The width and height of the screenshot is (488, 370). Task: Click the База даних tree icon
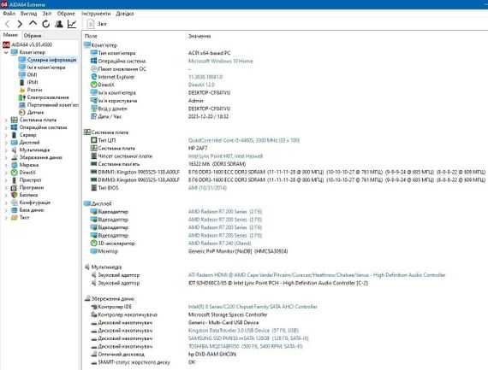[14, 210]
